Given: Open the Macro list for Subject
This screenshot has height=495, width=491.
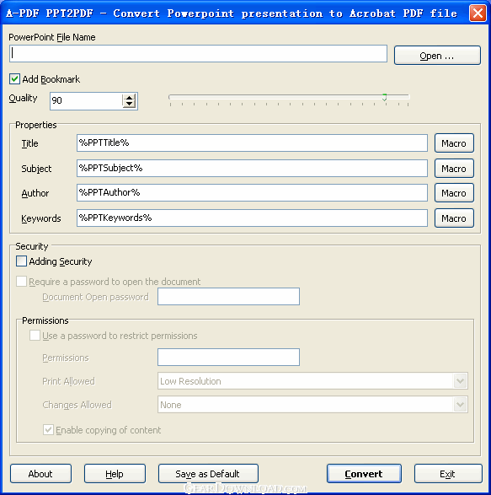Looking at the screenshot, I should pyautogui.click(x=454, y=169).
